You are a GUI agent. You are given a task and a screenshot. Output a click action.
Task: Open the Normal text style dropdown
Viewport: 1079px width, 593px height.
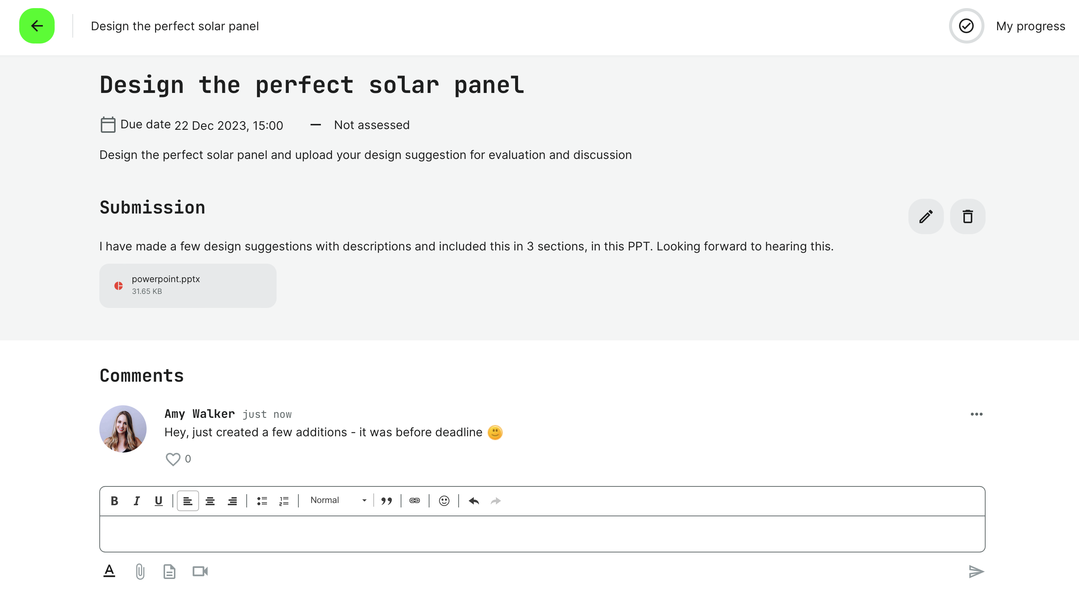point(338,500)
